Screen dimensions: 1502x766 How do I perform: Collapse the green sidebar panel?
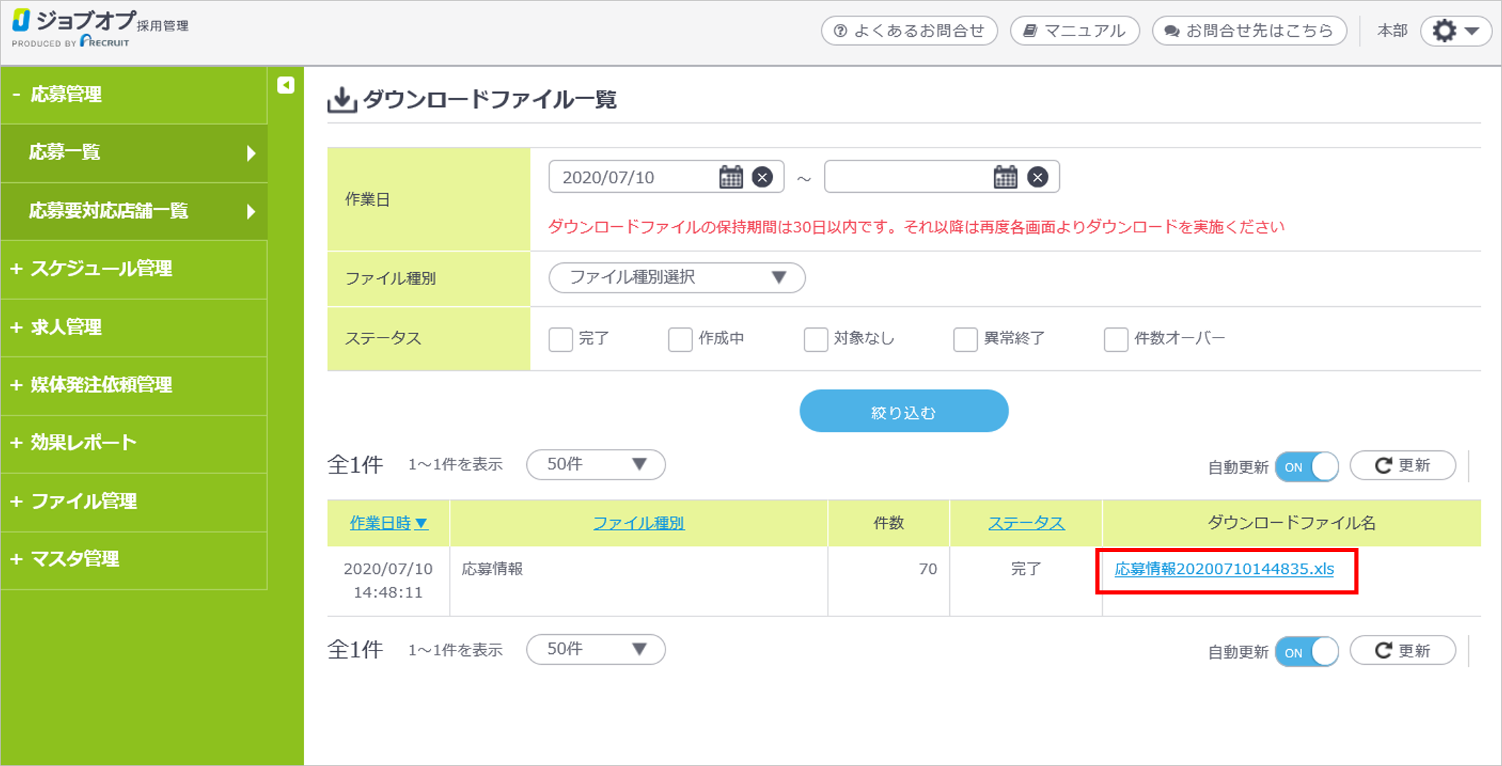pos(286,85)
